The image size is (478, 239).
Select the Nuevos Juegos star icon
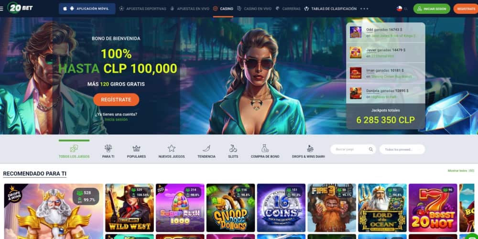click(172, 149)
